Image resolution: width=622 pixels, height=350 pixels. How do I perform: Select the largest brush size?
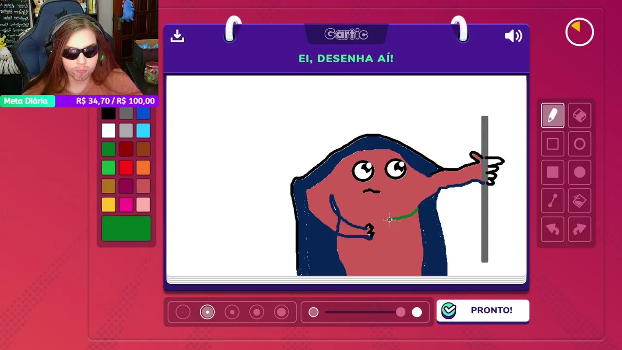281,312
